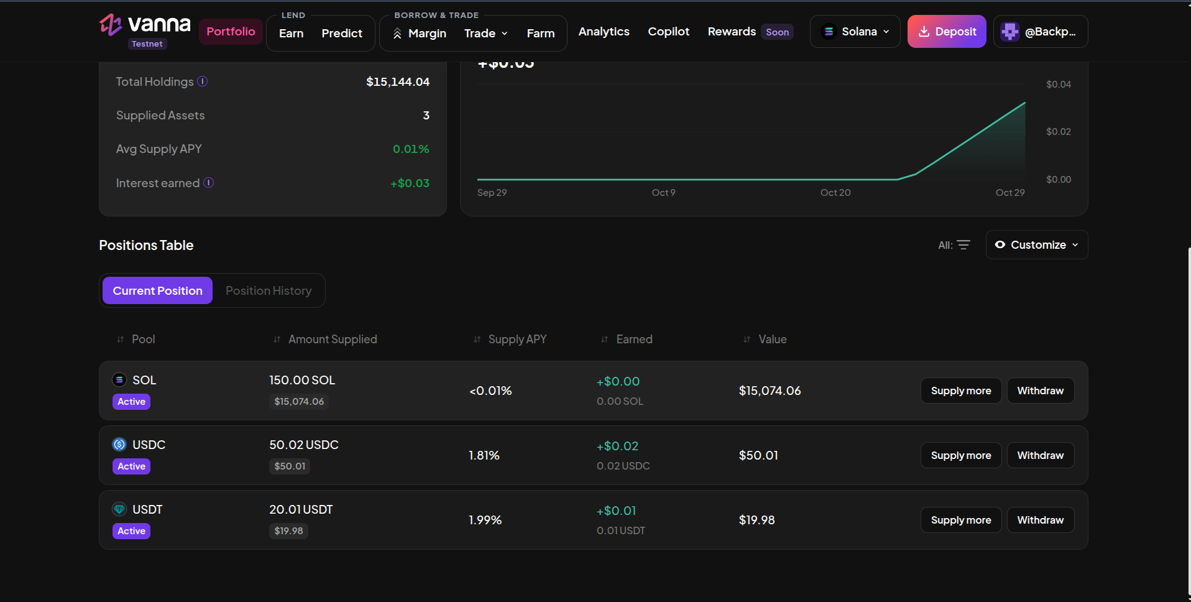Click Supply more for SOL
This screenshot has height=602, width=1191.
(961, 391)
